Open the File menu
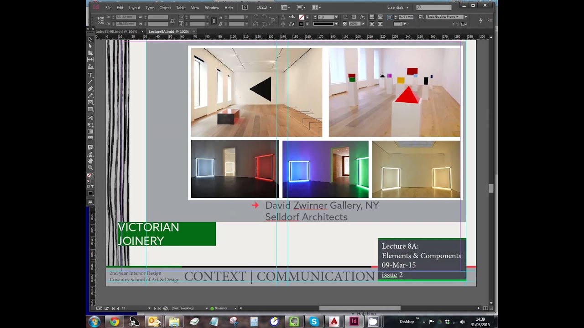Screen dimensions: 584x328 (x=108, y=8)
